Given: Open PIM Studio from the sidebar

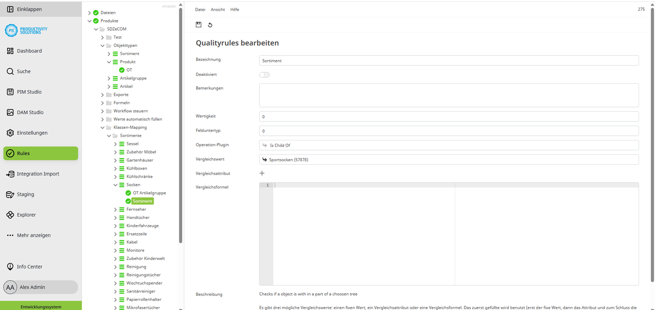Looking at the screenshot, I should (29, 91).
